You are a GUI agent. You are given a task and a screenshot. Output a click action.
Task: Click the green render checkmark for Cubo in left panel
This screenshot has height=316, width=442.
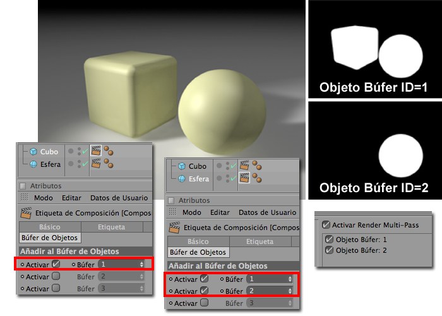pos(86,152)
